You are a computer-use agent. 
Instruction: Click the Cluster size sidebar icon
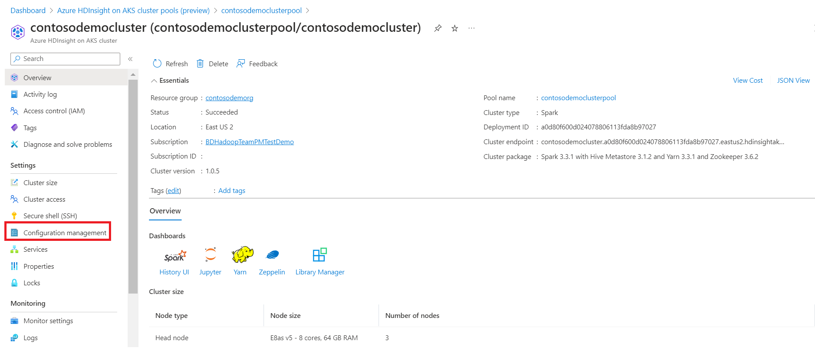14,182
